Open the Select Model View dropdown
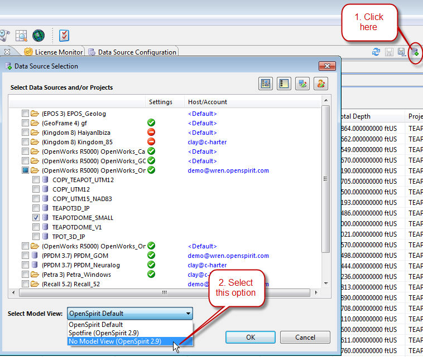 coord(130,314)
